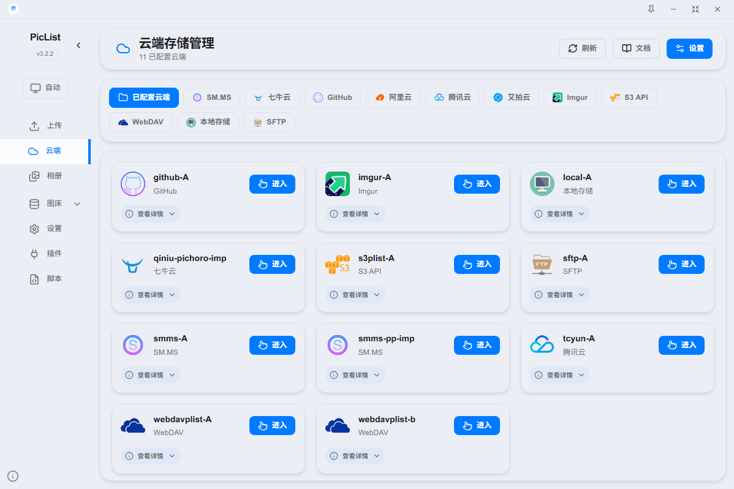Screen dimensions: 734x489
Task: Expand 查看详情 on the local-A card
Action: click(x=560, y=214)
